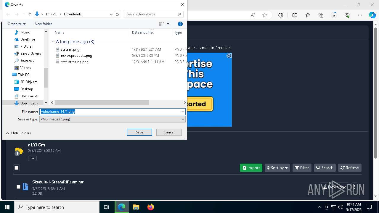Click the Filter button
The height and width of the screenshot is (213, 379).
pyautogui.click(x=302, y=168)
